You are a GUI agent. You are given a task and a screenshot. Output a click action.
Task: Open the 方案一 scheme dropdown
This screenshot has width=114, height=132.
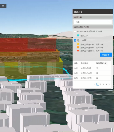(x=93, y=22)
